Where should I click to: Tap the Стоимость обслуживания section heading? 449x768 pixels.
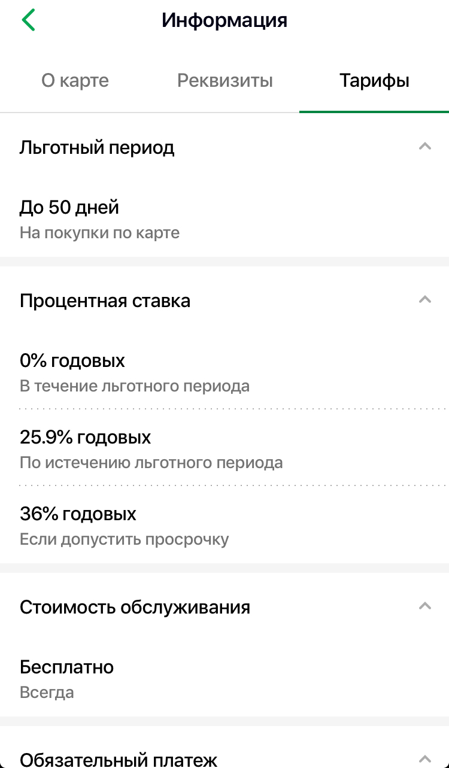(135, 607)
